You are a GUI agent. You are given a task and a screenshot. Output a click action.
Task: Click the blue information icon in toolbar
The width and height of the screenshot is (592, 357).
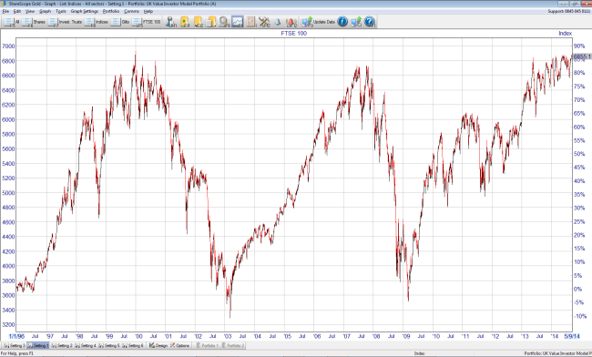pos(342,22)
